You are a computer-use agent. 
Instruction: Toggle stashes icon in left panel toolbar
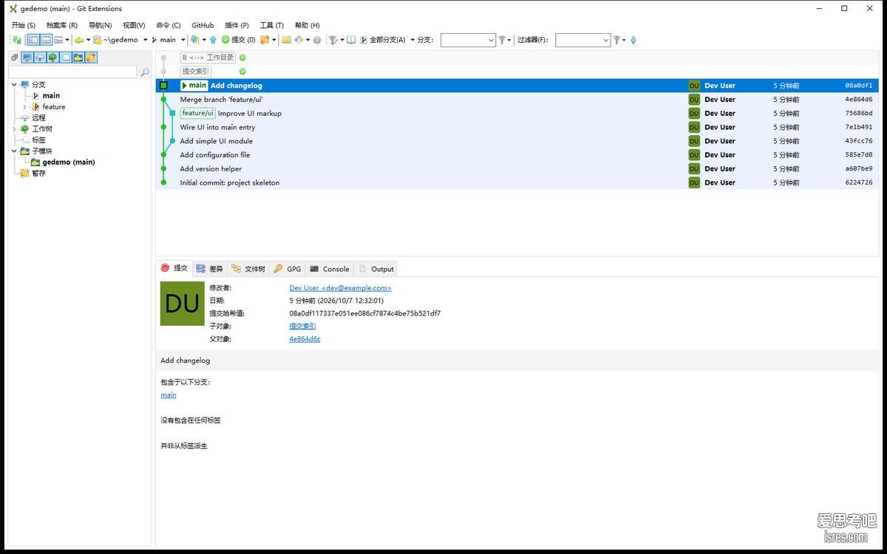pyautogui.click(x=91, y=57)
